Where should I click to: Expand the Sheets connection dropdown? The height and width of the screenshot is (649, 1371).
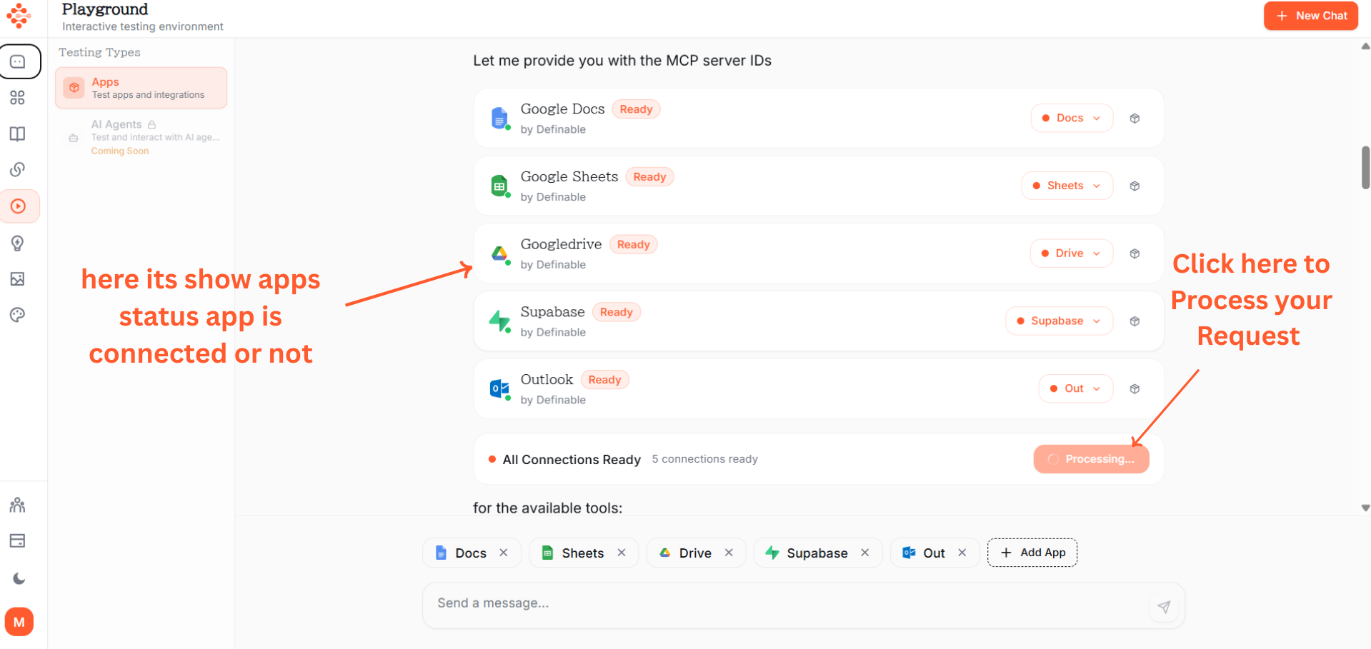1067,186
